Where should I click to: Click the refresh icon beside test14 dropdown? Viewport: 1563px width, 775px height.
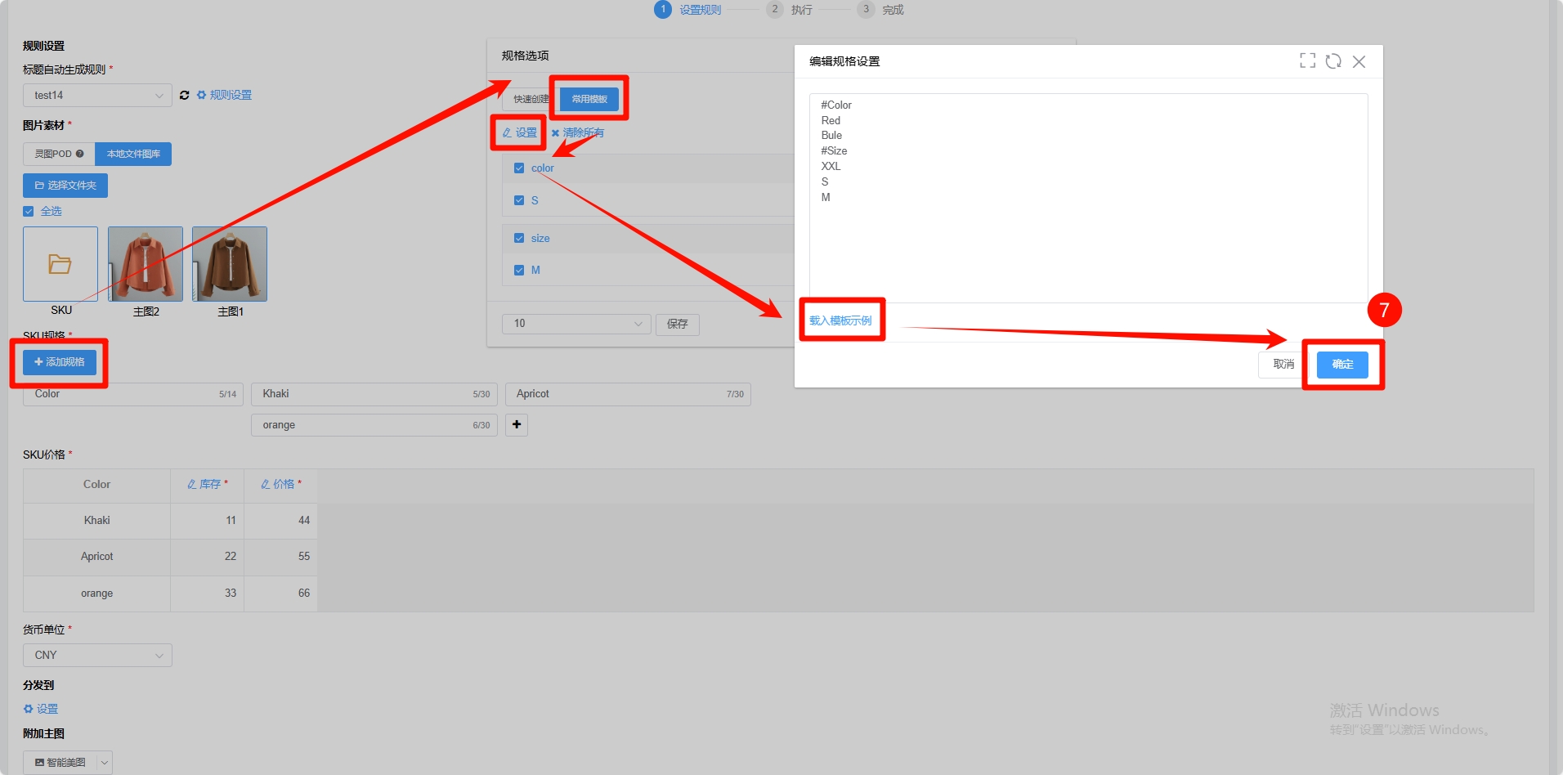click(x=185, y=96)
